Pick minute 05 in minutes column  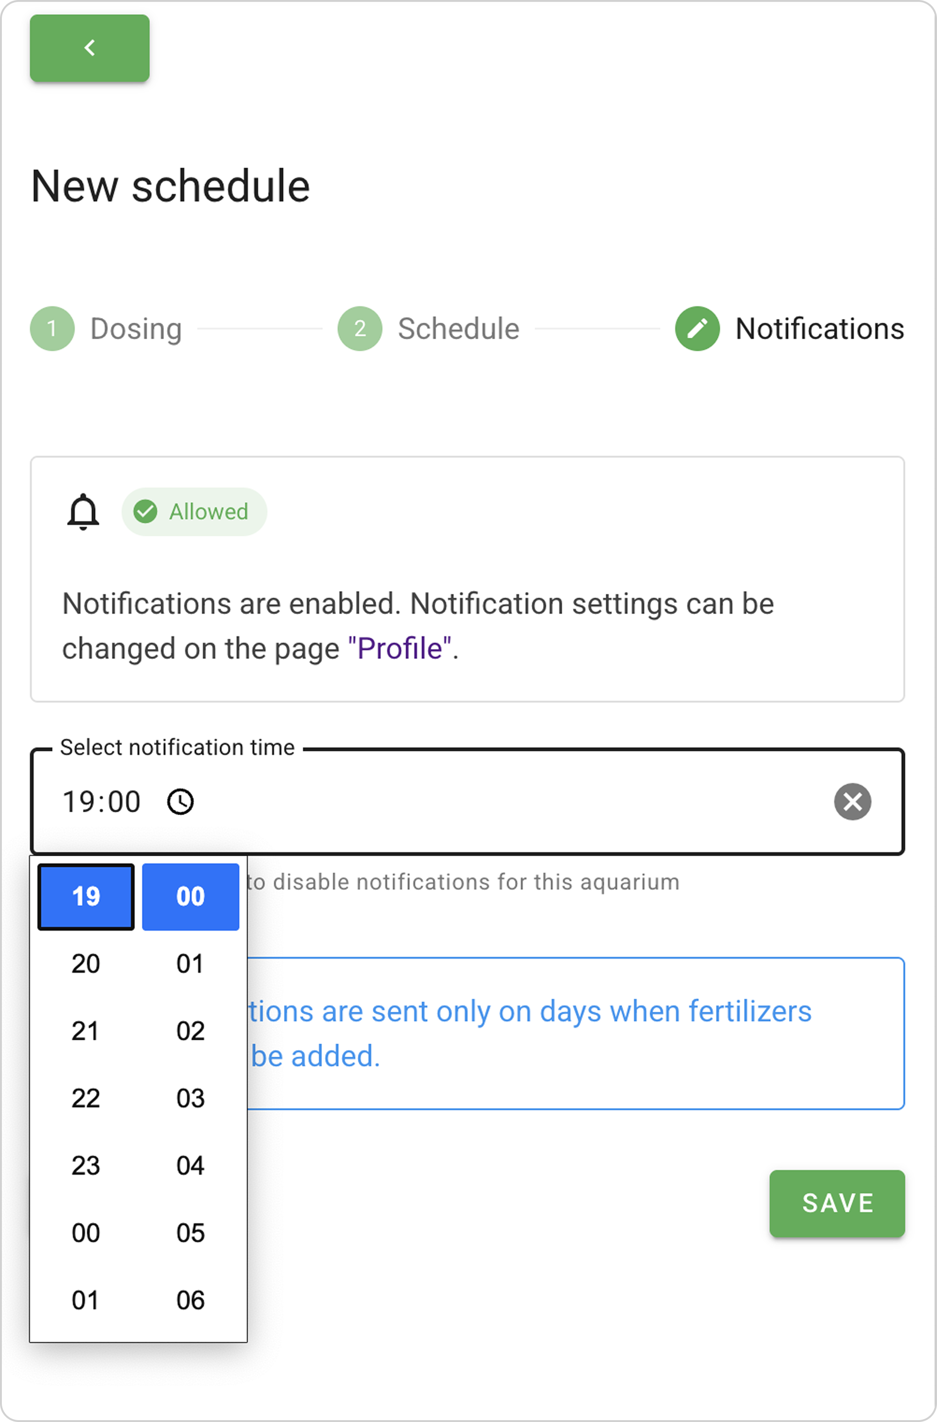[191, 1233]
